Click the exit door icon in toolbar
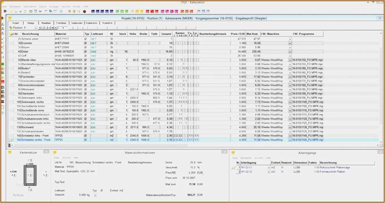Screen dimensions: 385x203 [5, 11]
